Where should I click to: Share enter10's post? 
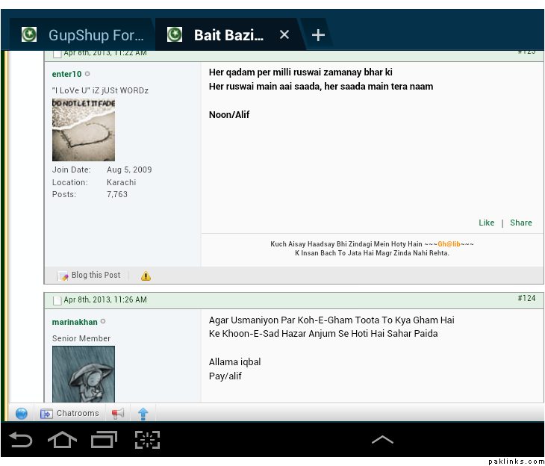pyautogui.click(x=521, y=223)
